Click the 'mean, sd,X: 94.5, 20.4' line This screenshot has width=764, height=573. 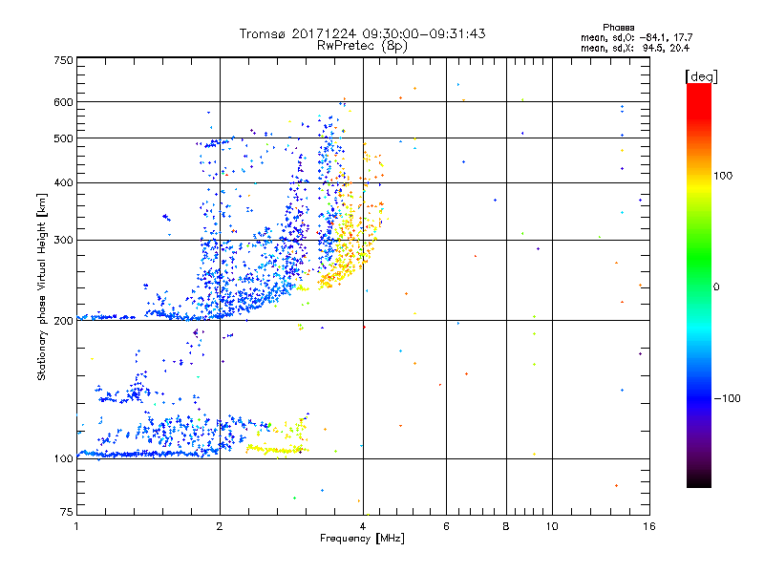pyautogui.click(x=635, y=49)
